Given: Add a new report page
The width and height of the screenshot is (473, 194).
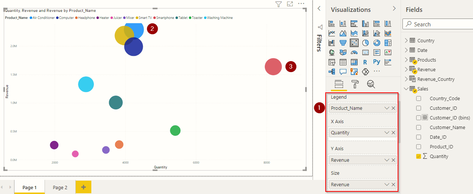Looking at the screenshot, I should [84, 187].
